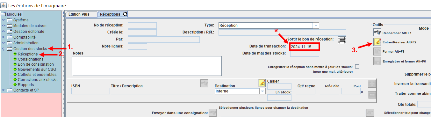This screenshot has width=431, height=117.
Task: Click the En stock field
Action: 279,98
